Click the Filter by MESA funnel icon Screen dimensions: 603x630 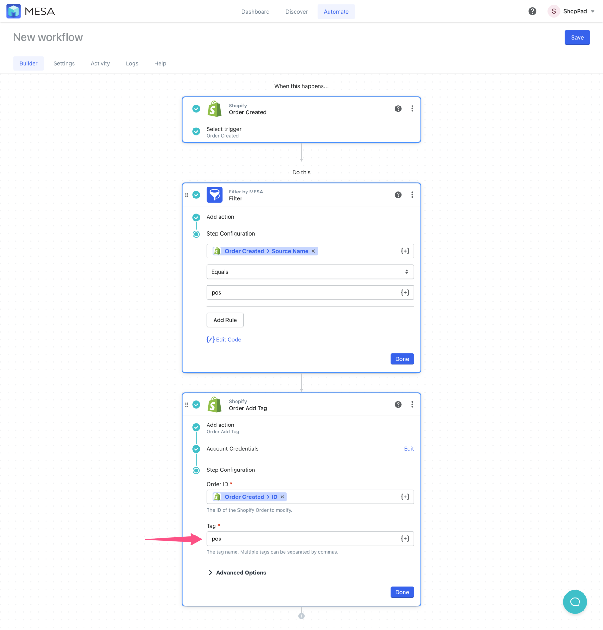click(x=215, y=194)
